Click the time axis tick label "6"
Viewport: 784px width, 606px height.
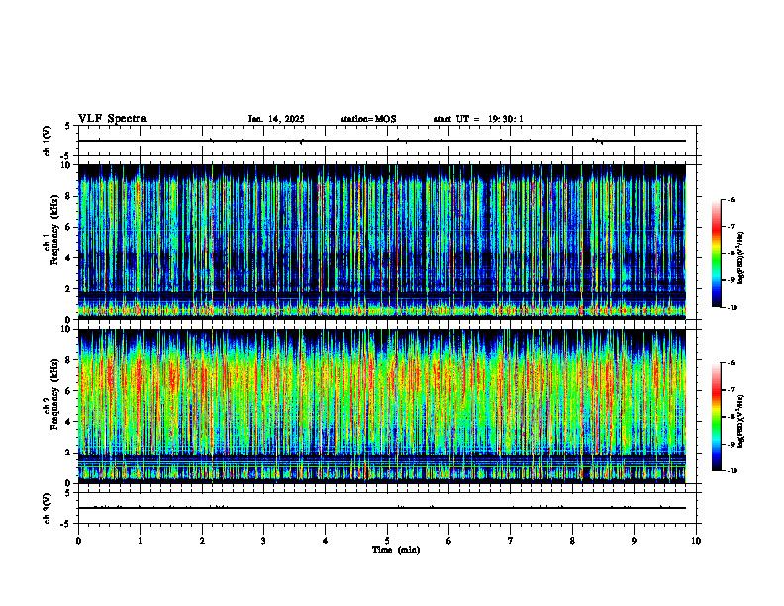(x=449, y=541)
